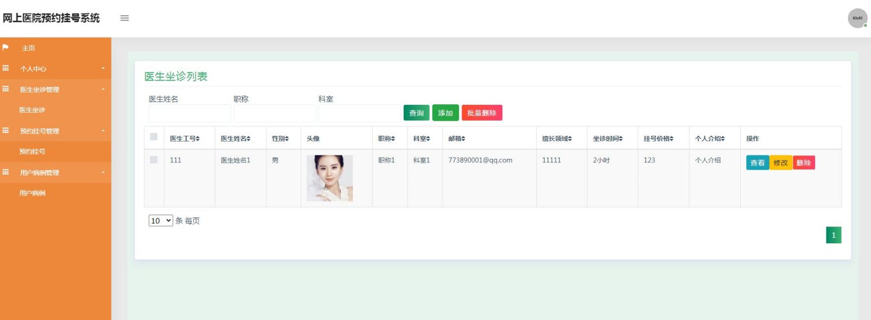
Task: Focus the 职称 search field
Action: click(x=275, y=113)
